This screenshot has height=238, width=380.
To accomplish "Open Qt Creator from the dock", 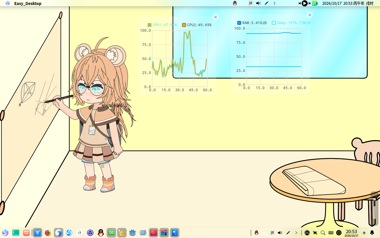I will pos(111,233).
